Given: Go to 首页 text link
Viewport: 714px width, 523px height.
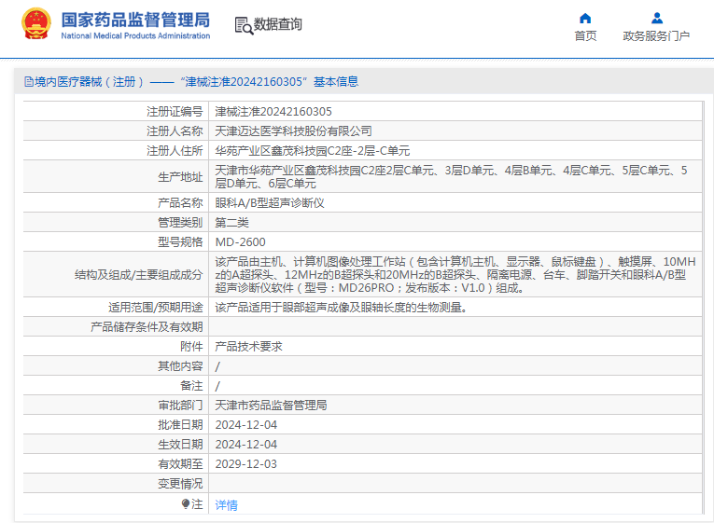Looking at the screenshot, I should click(585, 36).
